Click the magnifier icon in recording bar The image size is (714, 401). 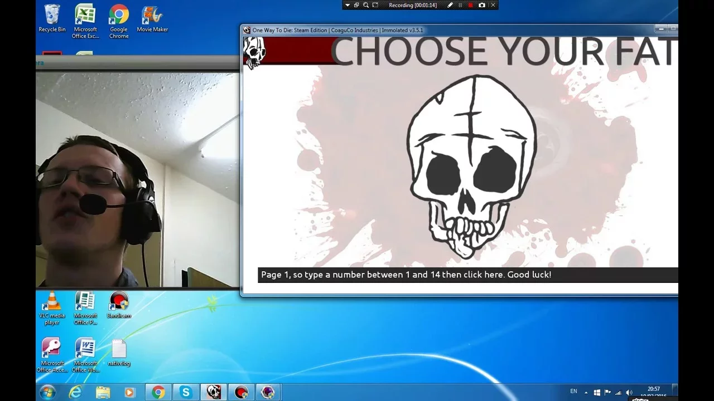click(x=366, y=5)
